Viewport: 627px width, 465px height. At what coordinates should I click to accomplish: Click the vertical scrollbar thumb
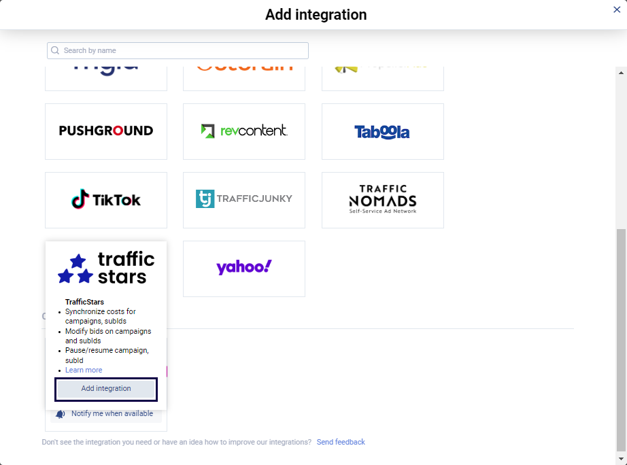pos(620,340)
